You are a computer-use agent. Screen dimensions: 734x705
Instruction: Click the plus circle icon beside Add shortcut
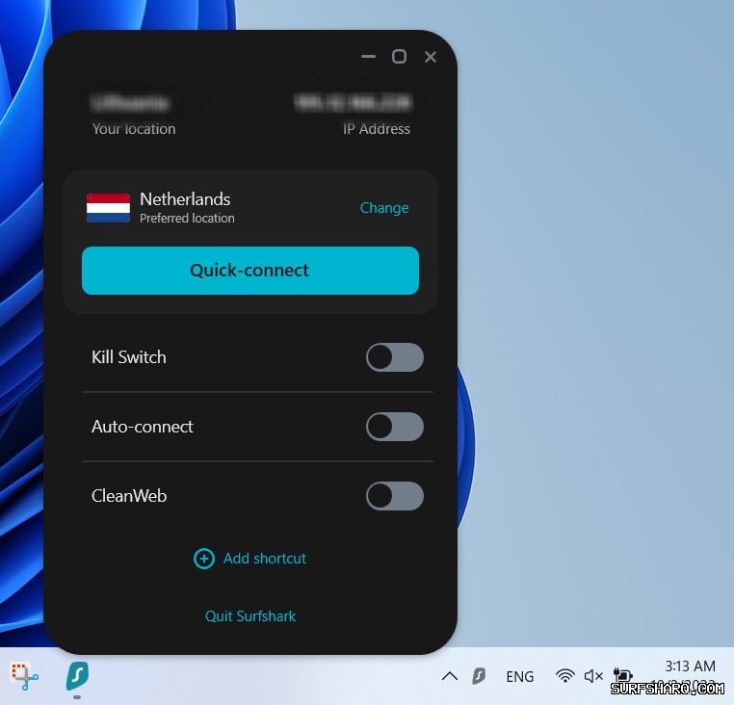204,559
